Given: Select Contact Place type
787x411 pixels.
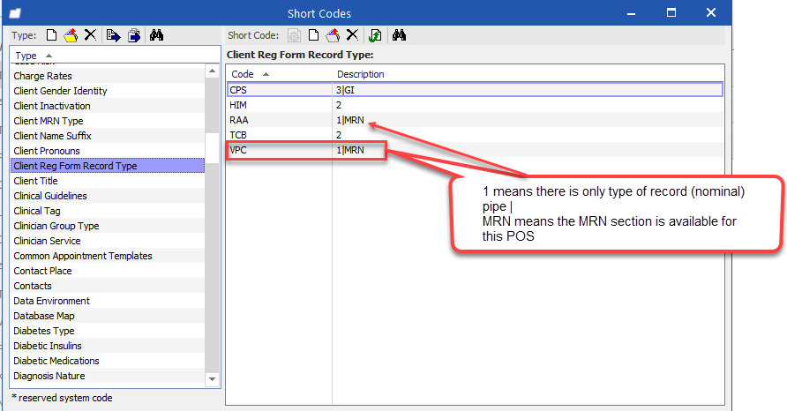Looking at the screenshot, I should 108,271.
